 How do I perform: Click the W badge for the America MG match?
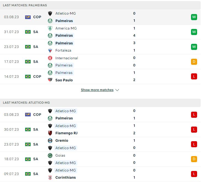[194, 32]
